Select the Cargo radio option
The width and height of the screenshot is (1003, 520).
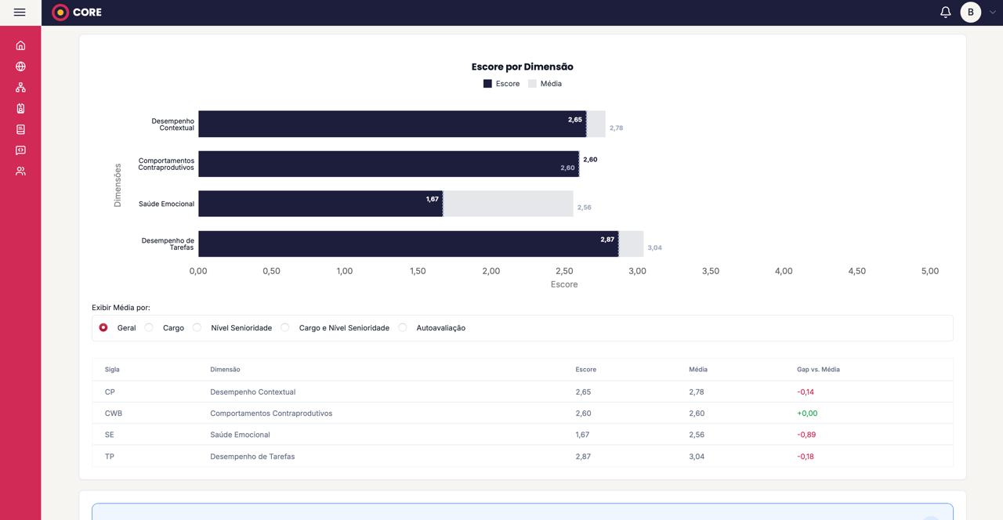pos(149,327)
